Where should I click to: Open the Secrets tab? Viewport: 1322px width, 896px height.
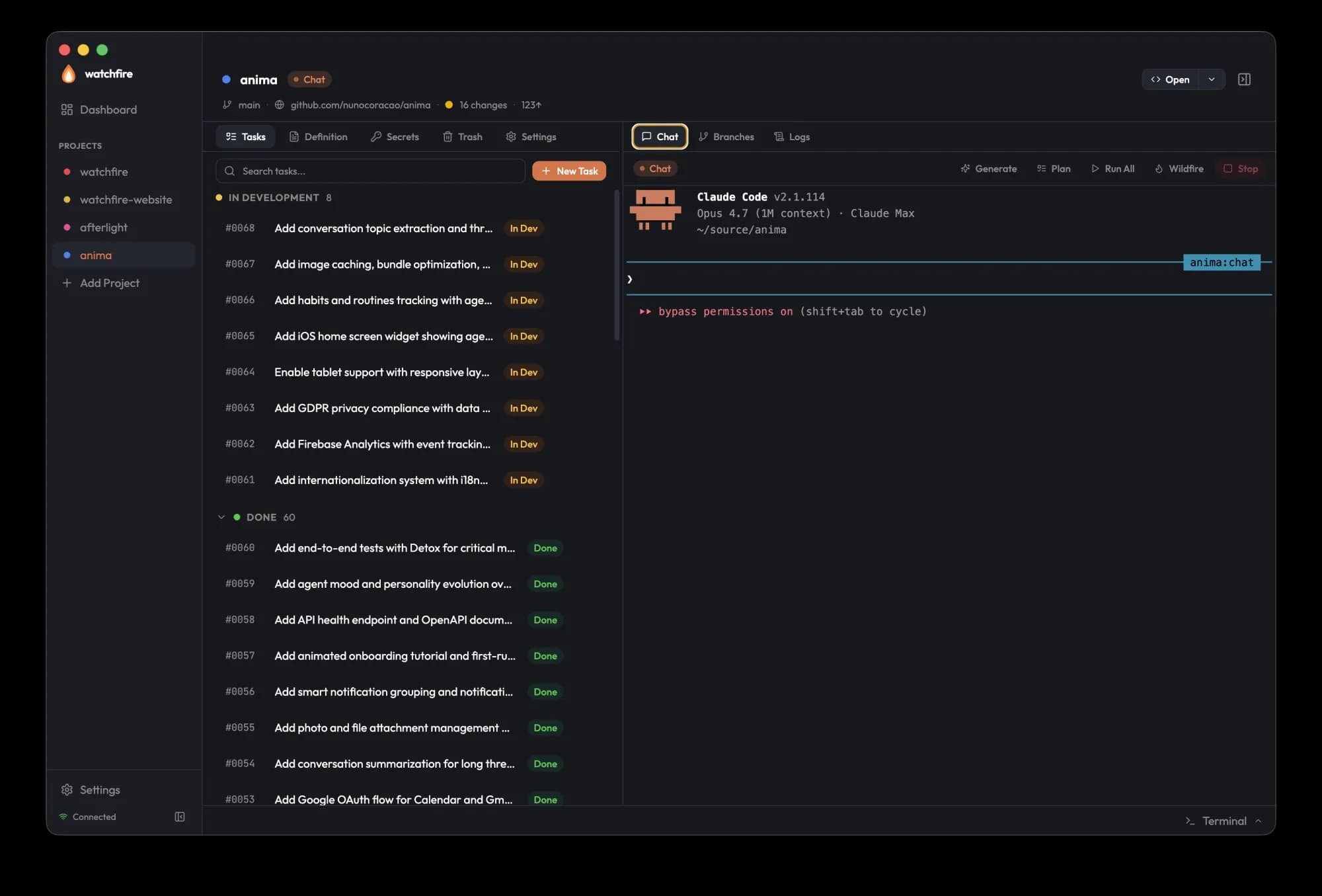pyautogui.click(x=395, y=136)
